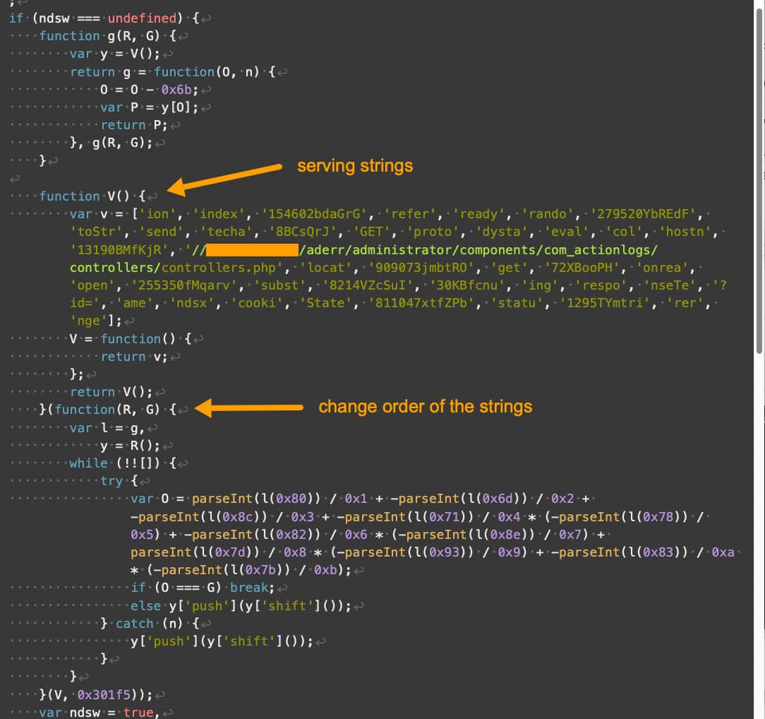This screenshot has height=719, width=765.
Task: Click the 'change order of the strings' annotation
Action: (x=425, y=407)
